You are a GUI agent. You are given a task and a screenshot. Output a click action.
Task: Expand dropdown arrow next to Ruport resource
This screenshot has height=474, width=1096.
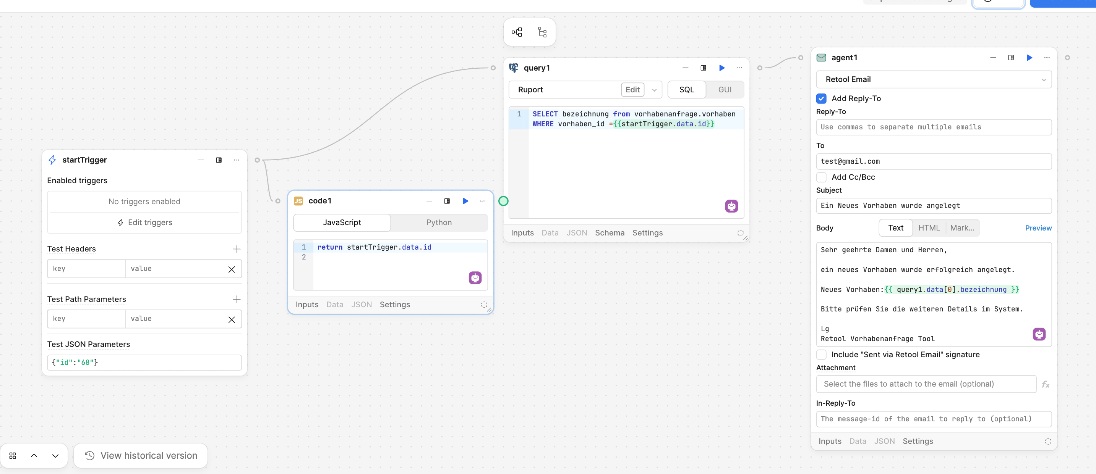point(654,90)
